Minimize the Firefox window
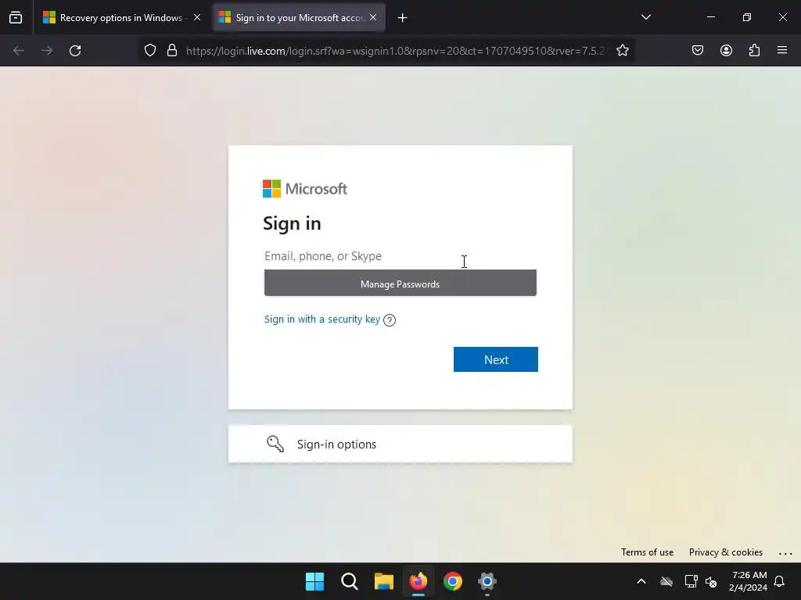 710,17
